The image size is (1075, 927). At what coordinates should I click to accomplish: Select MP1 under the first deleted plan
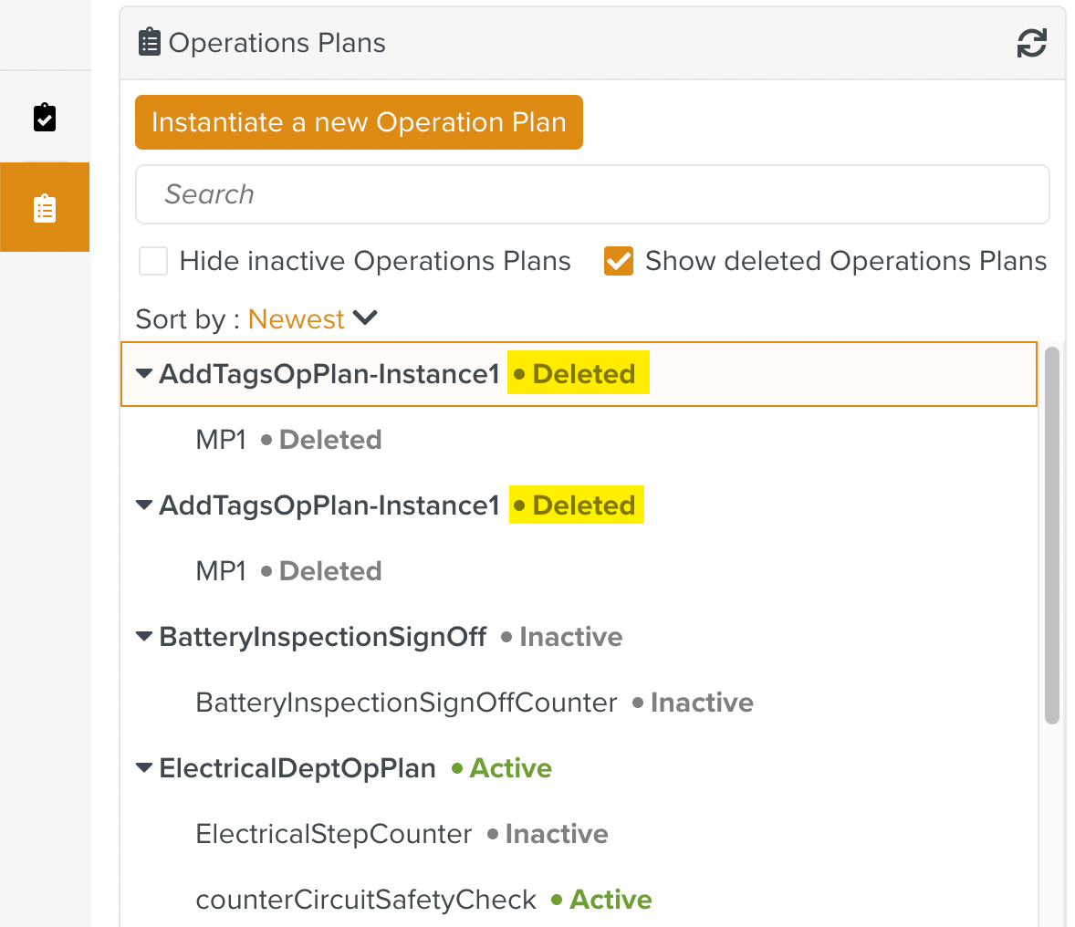point(222,440)
